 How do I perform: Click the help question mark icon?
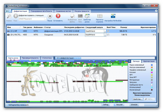click(156, 11)
